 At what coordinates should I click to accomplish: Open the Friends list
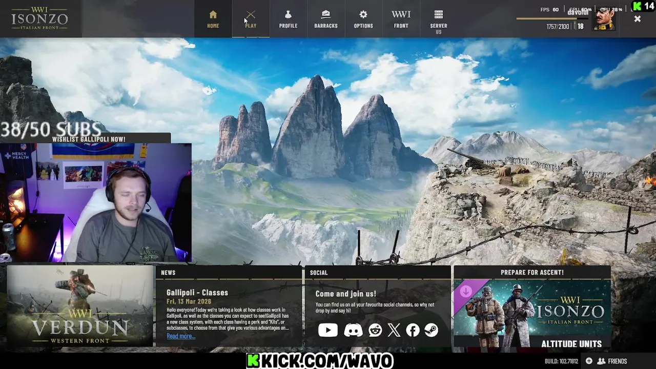tap(612, 361)
